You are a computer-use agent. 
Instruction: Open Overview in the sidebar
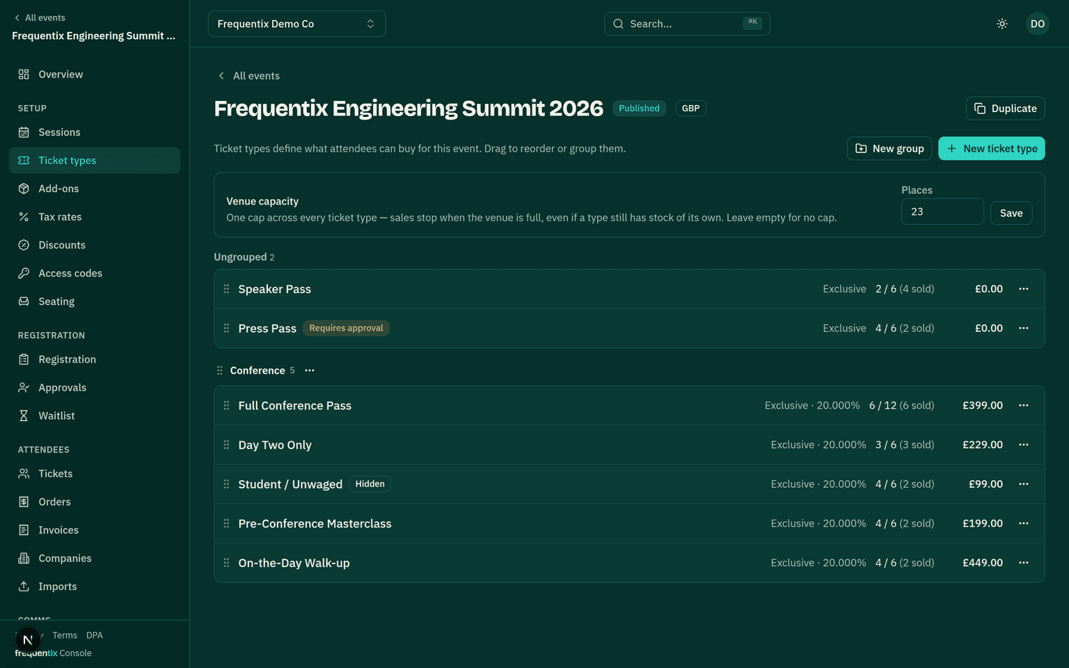point(95,74)
